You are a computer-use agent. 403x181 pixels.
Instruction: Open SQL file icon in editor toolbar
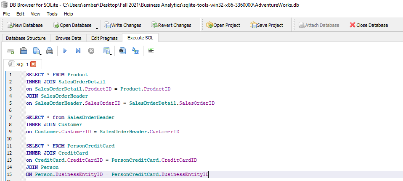(x=24, y=51)
